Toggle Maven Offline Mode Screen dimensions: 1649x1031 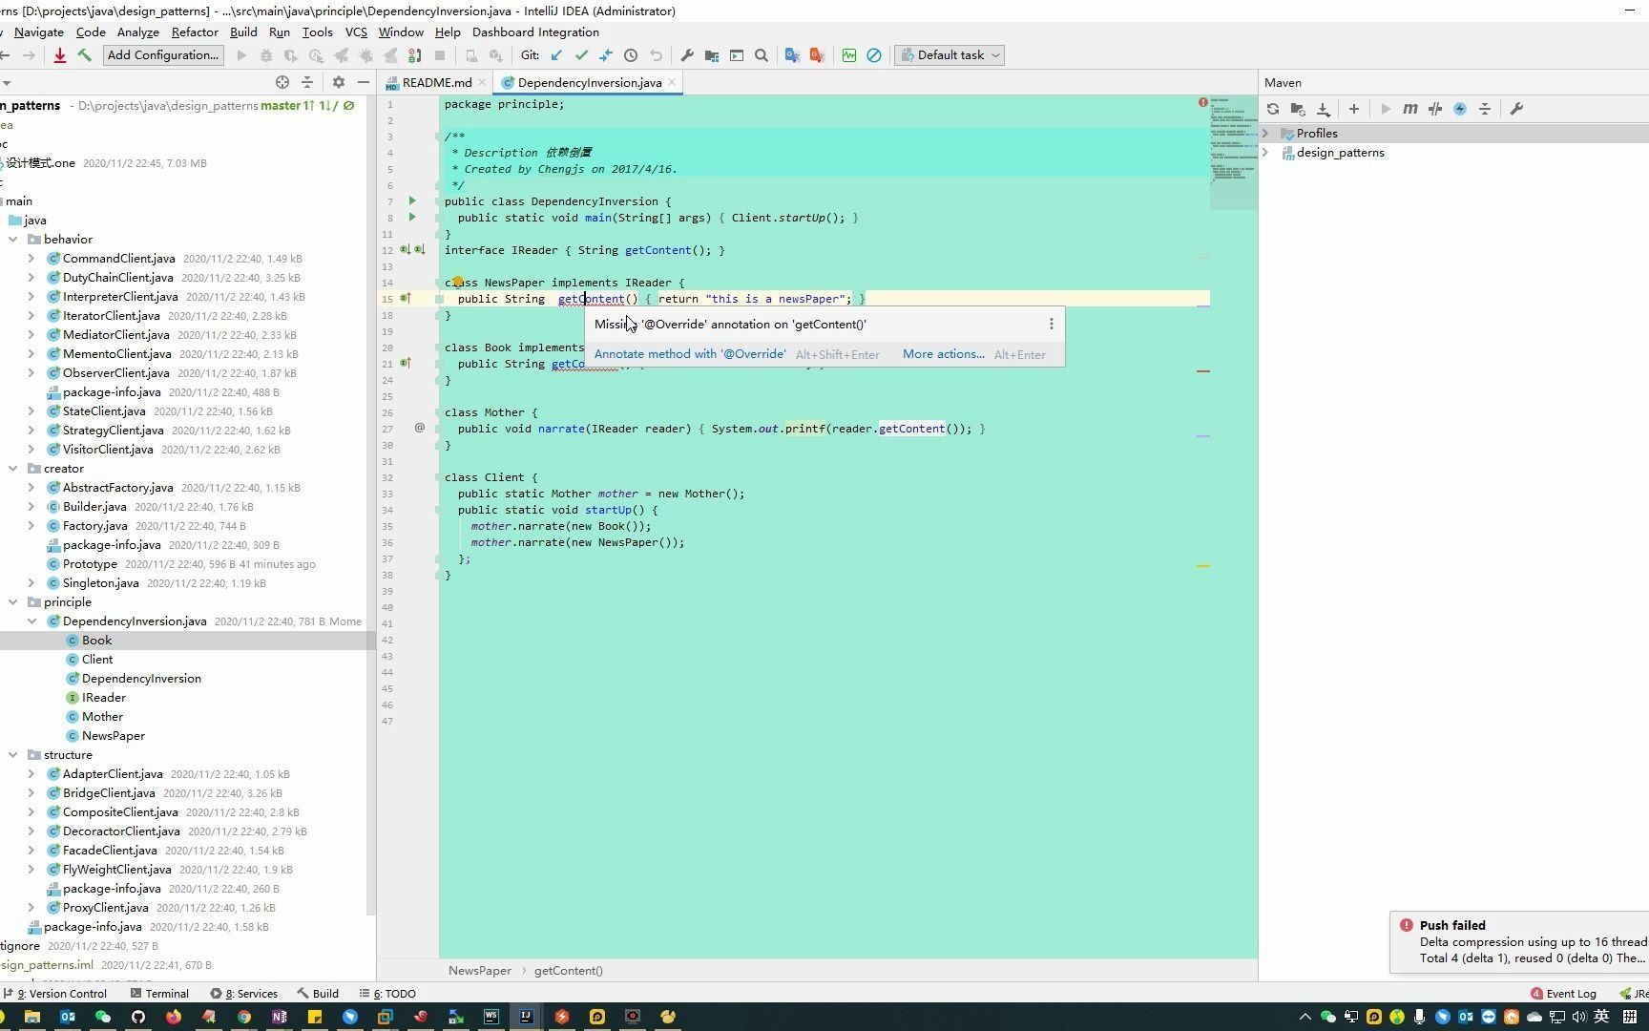[x=1435, y=109]
